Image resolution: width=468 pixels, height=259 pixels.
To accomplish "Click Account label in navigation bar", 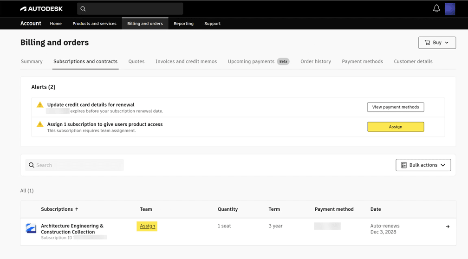I will tap(31, 23).
